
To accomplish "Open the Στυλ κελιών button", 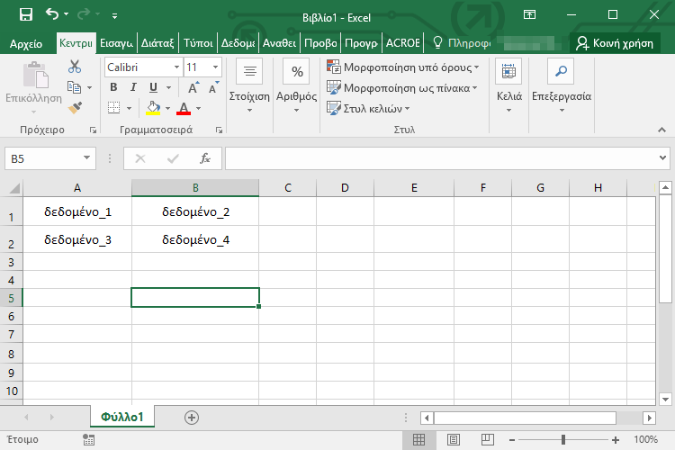I will click(367, 108).
